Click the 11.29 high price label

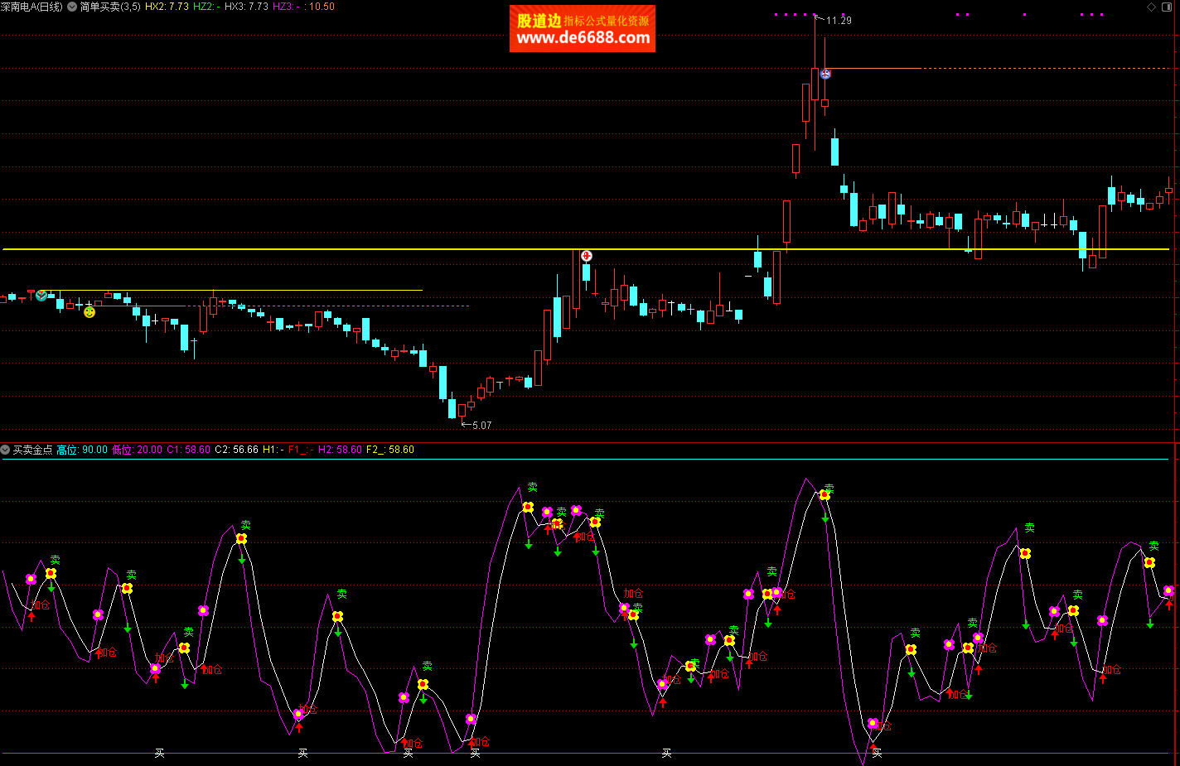click(x=839, y=21)
